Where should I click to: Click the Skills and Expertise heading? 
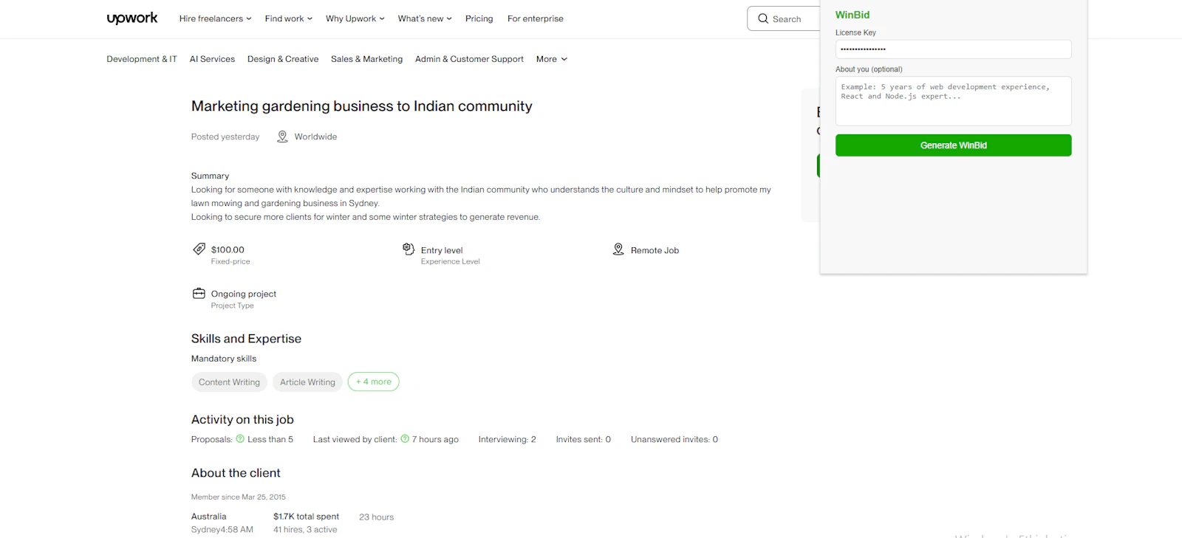247,339
